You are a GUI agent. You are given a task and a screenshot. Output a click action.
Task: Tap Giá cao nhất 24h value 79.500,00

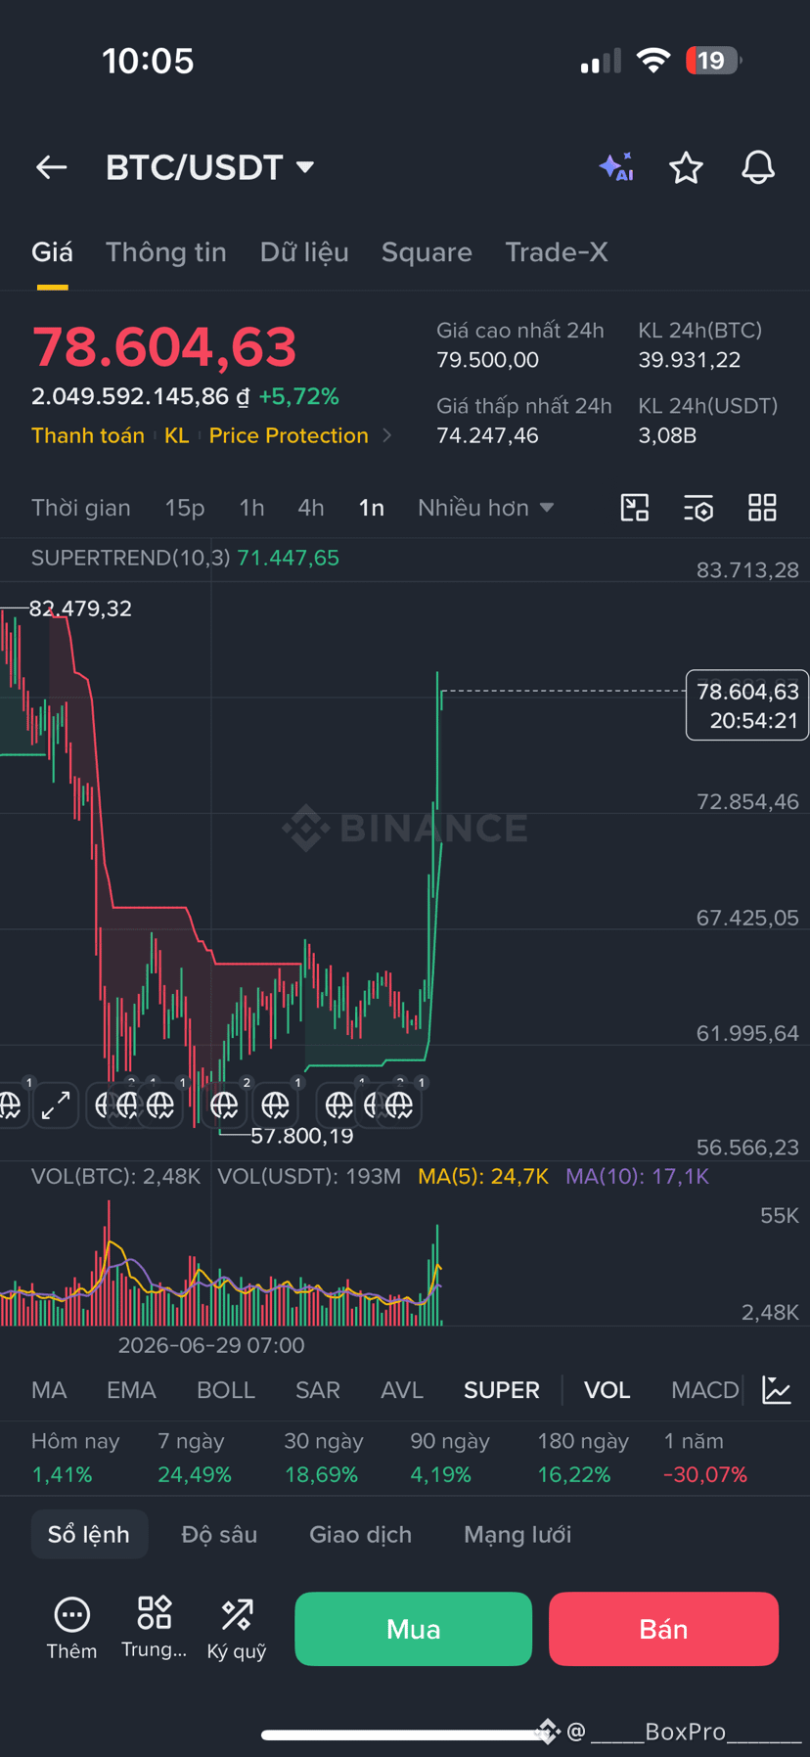(487, 360)
